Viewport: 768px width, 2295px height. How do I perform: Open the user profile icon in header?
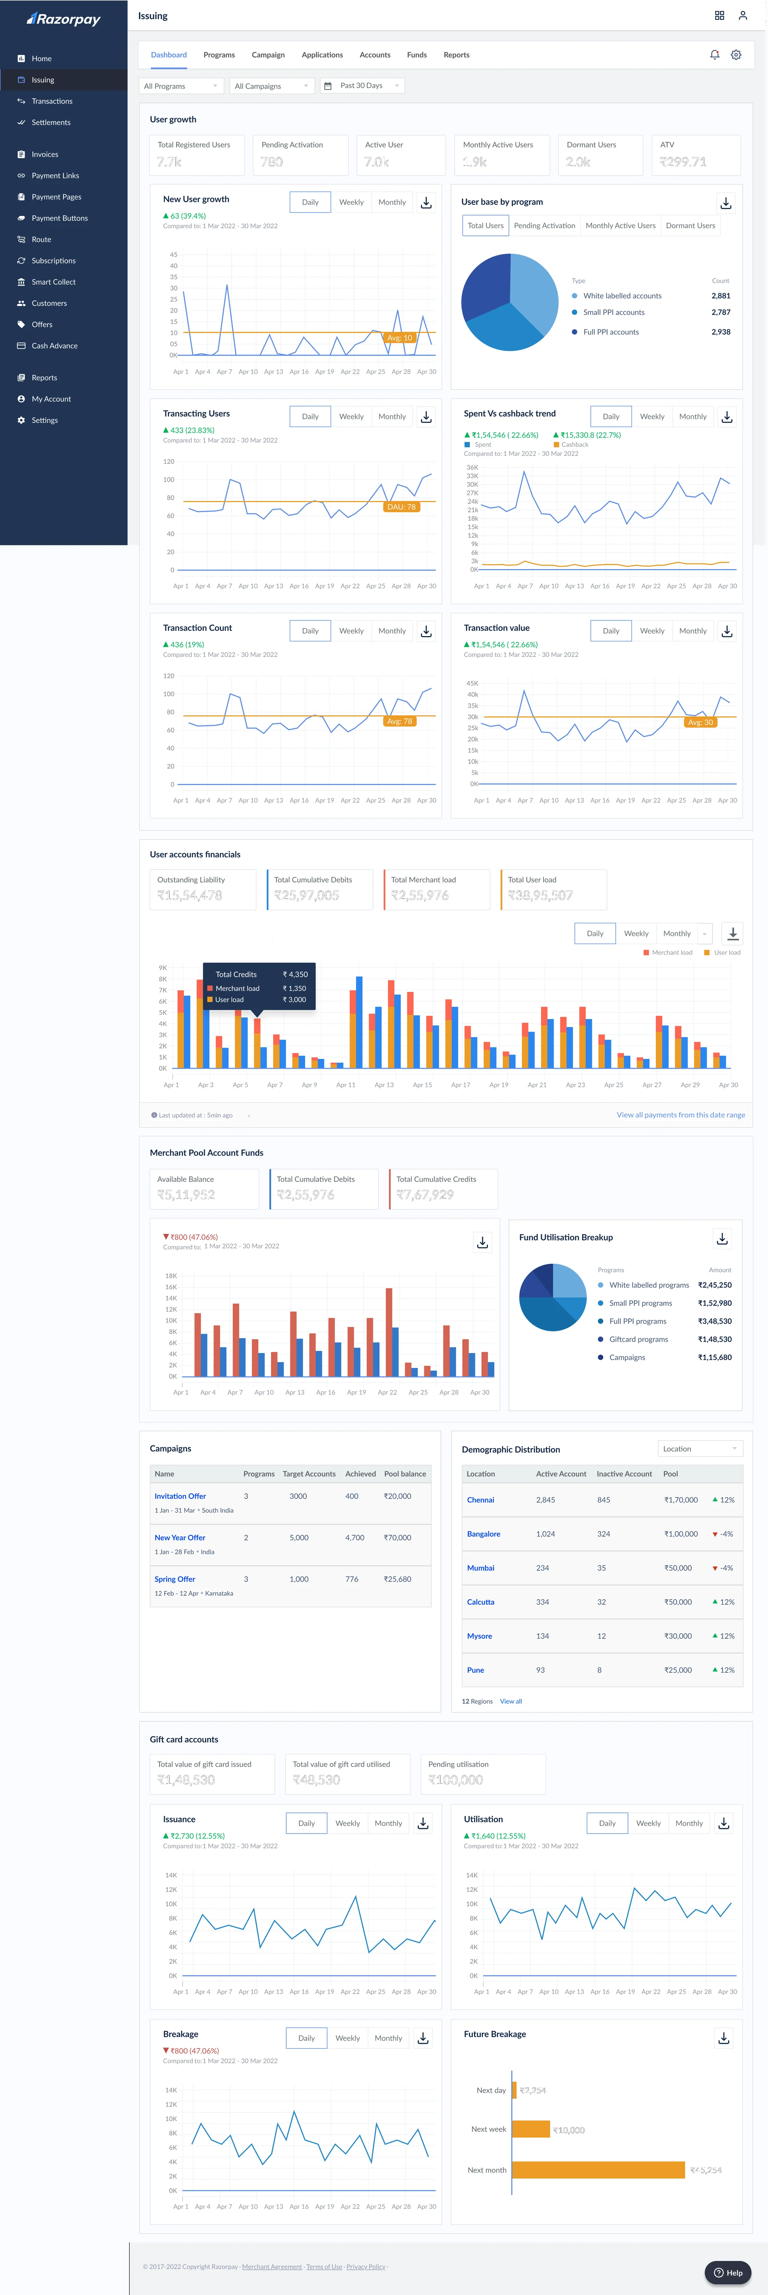click(x=742, y=16)
